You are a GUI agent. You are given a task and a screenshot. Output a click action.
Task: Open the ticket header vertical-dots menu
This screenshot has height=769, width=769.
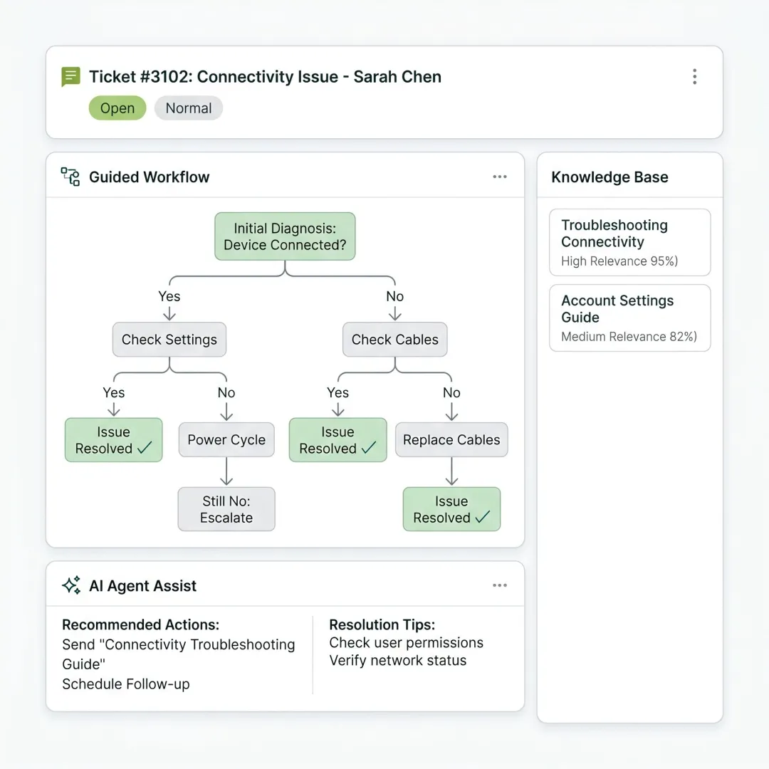tap(694, 76)
